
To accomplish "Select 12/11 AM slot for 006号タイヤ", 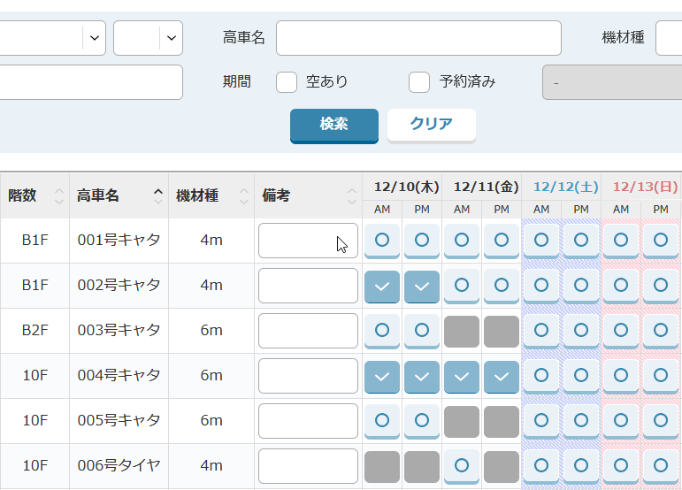I will pyautogui.click(x=462, y=465).
